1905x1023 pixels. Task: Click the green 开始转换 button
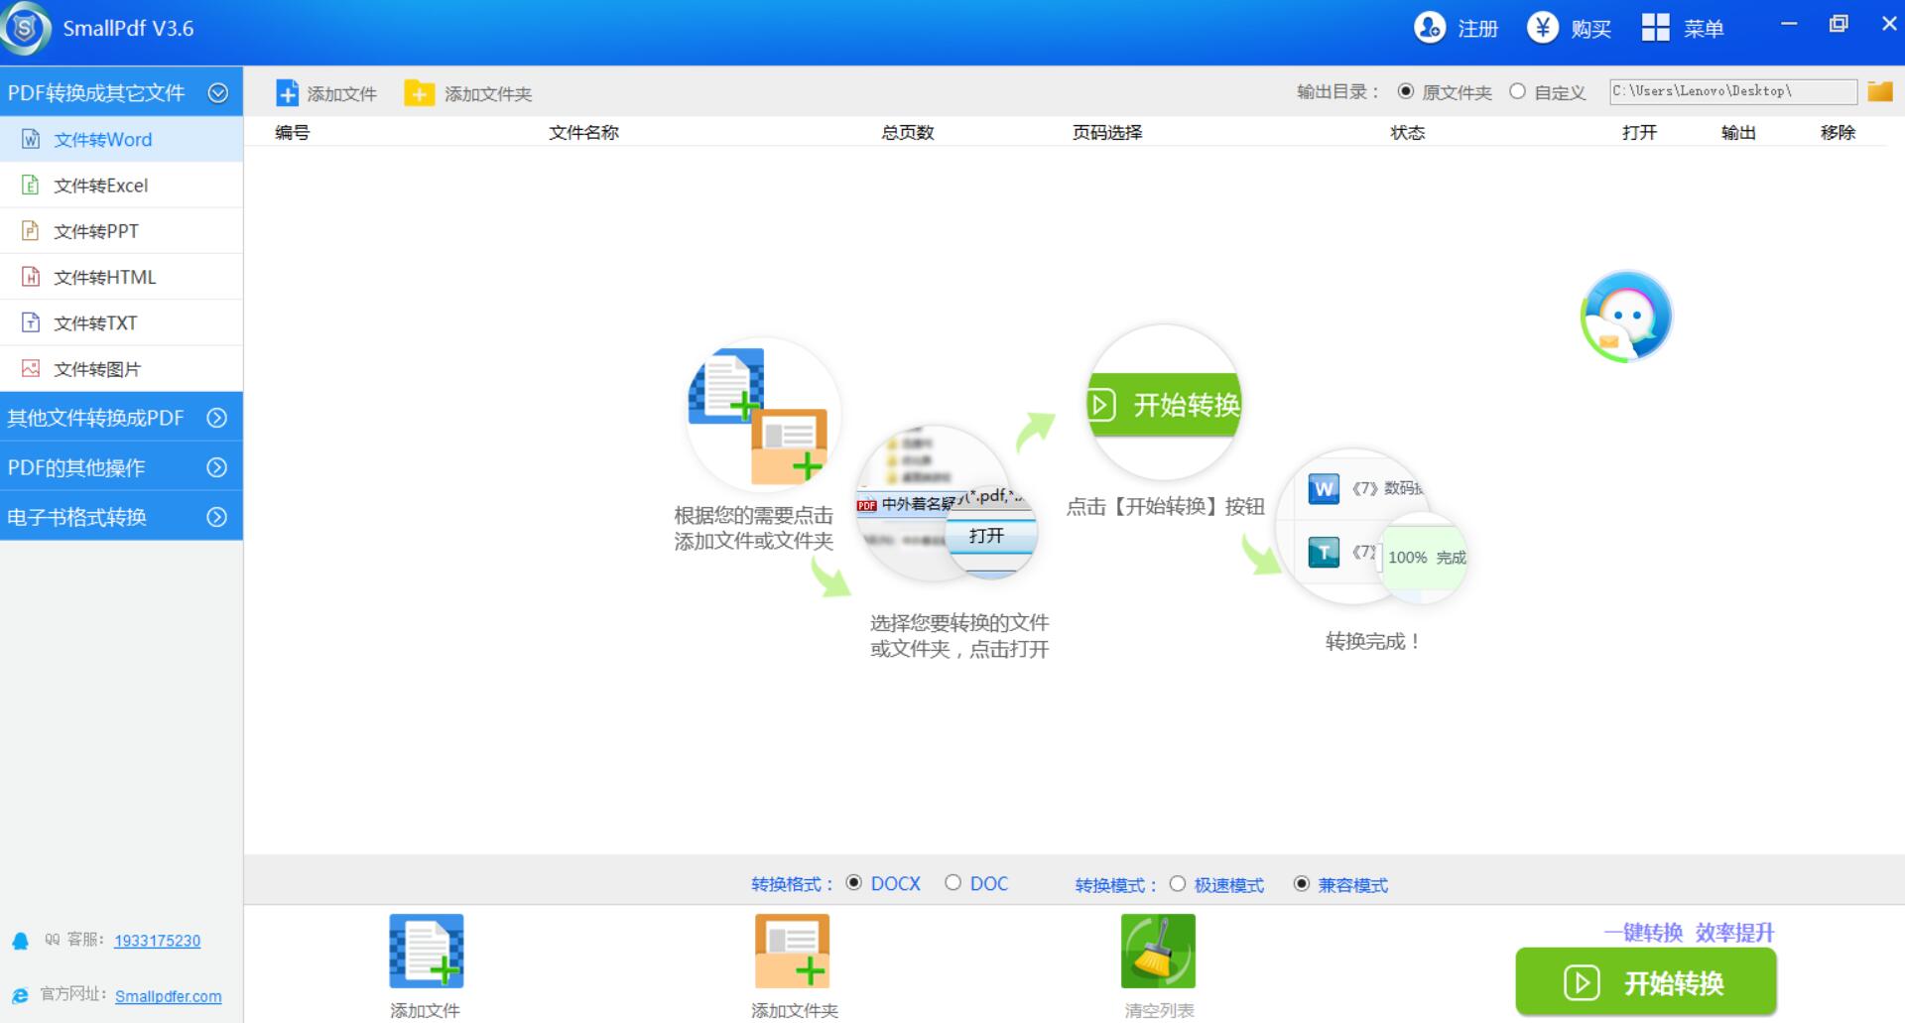click(x=1646, y=982)
